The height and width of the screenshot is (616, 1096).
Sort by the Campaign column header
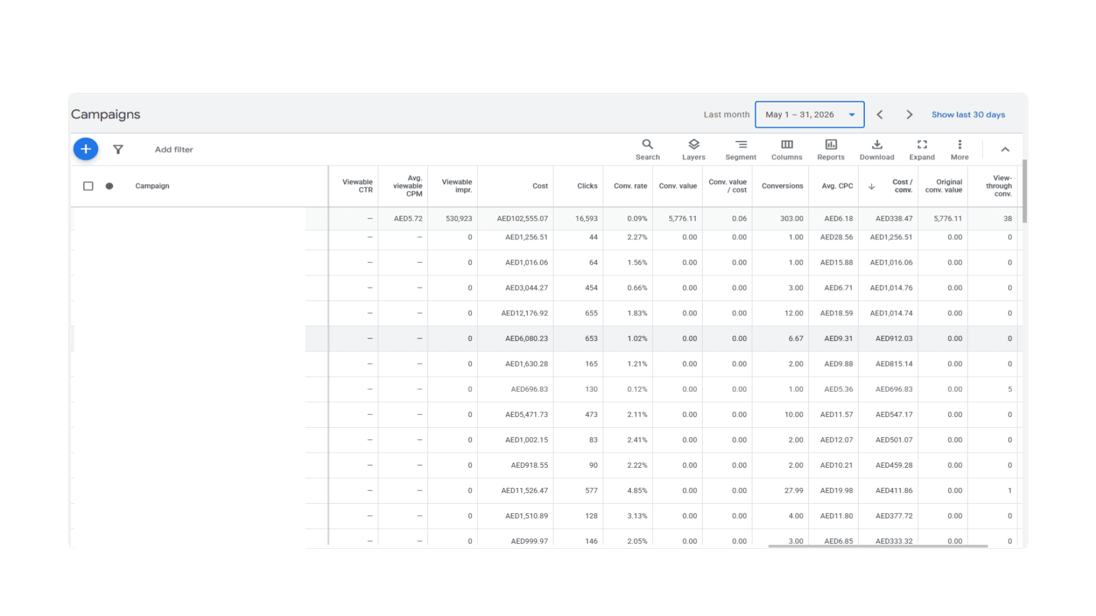[x=152, y=186]
